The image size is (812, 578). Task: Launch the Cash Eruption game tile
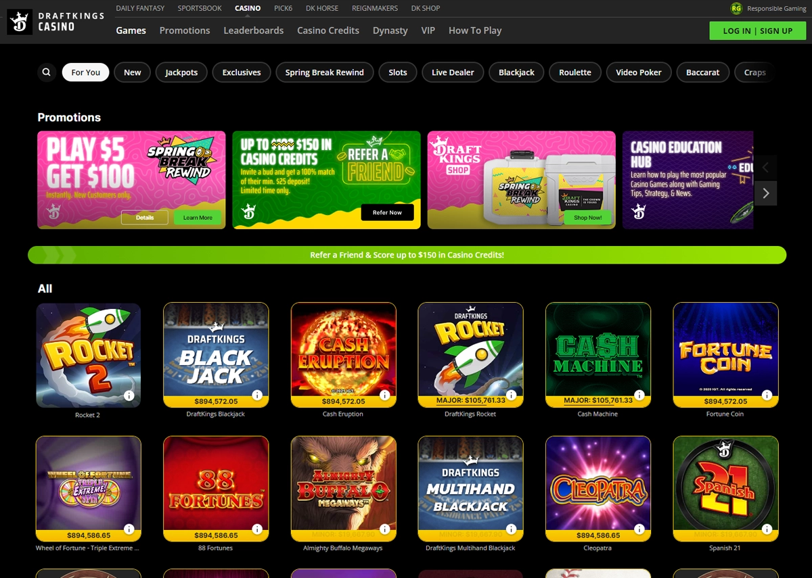pyautogui.click(x=343, y=355)
